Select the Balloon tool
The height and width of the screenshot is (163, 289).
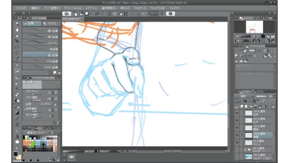coord(17,142)
